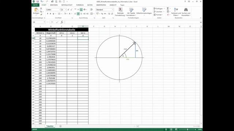Open Zellenformatvorlagen gallery
The image size is (234, 131).
pos(144,12)
